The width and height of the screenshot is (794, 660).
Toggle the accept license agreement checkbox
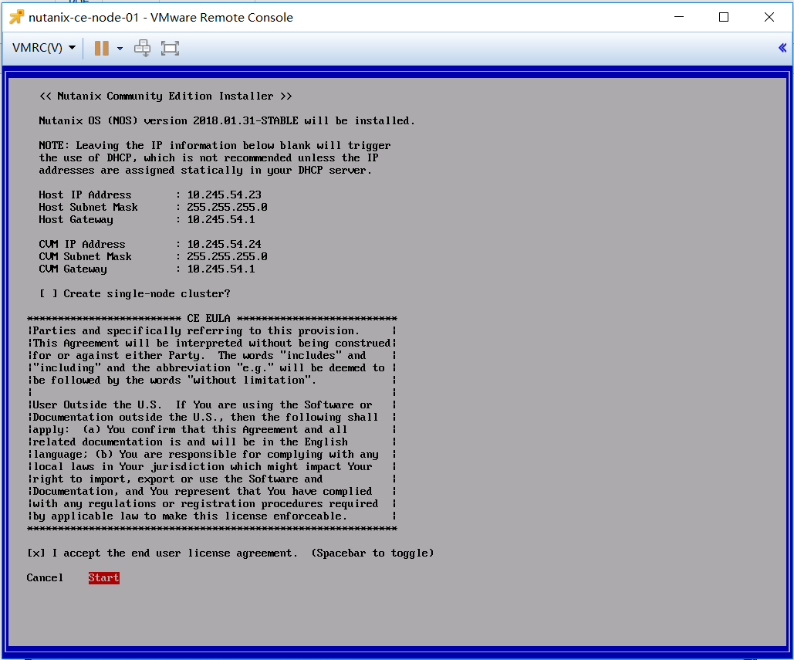(x=36, y=553)
